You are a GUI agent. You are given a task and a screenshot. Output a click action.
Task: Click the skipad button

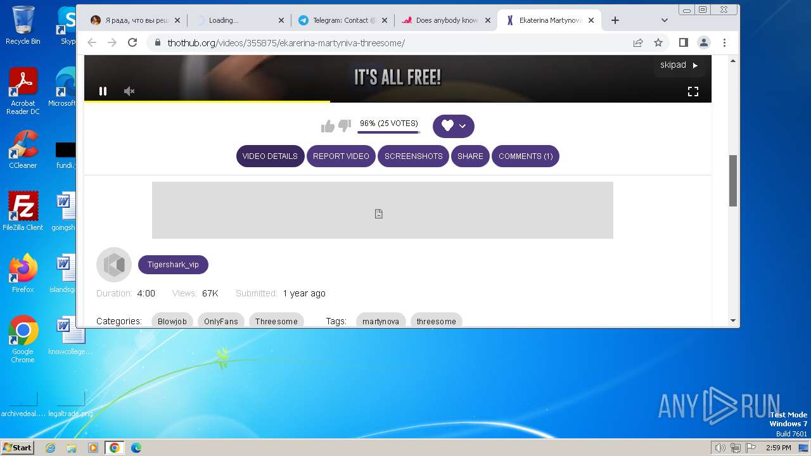click(x=679, y=65)
